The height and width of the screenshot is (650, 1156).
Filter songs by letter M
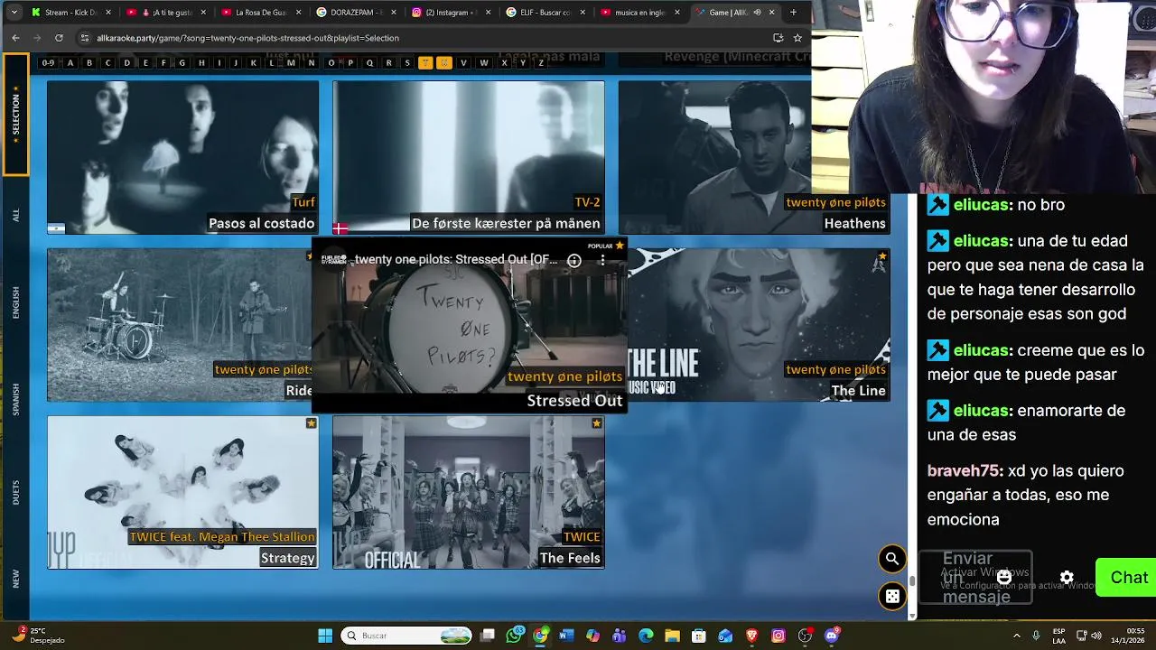click(x=291, y=63)
